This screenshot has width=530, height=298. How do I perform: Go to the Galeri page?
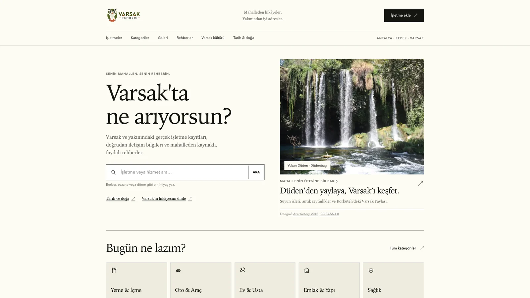pyautogui.click(x=163, y=38)
